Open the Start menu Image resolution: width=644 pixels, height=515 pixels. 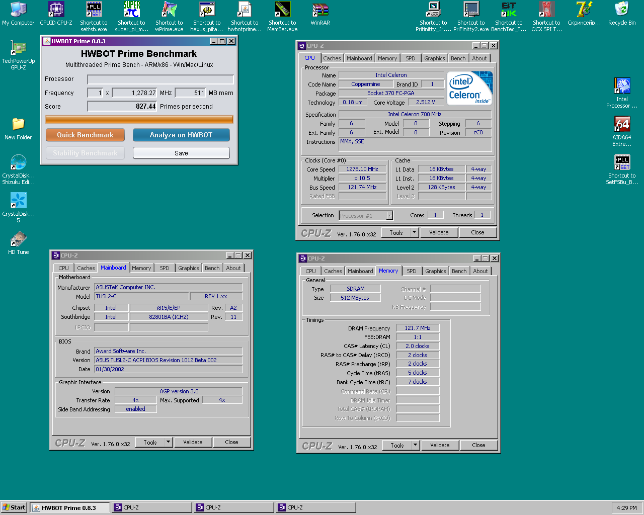click(x=14, y=507)
